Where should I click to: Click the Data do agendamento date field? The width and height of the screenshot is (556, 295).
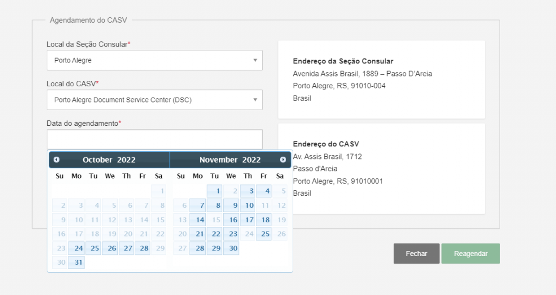[x=154, y=139]
